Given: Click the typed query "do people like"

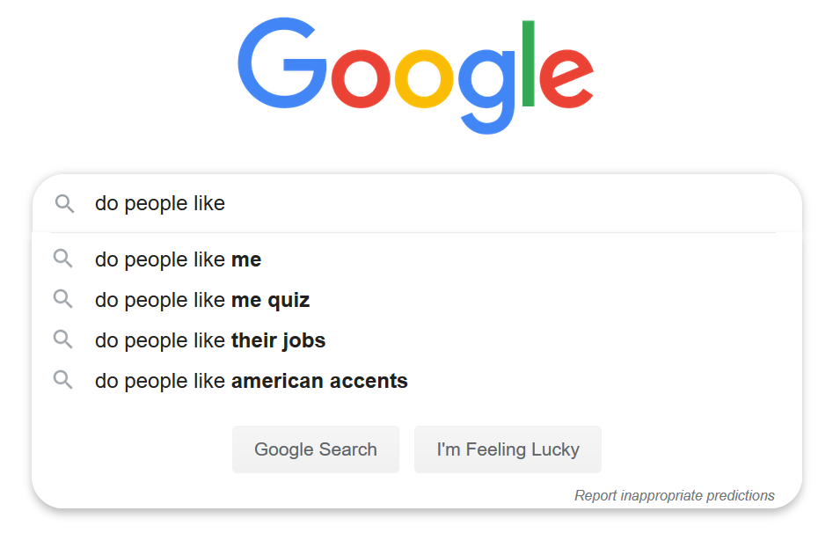Looking at the screenshot, I should coord(160,204).
